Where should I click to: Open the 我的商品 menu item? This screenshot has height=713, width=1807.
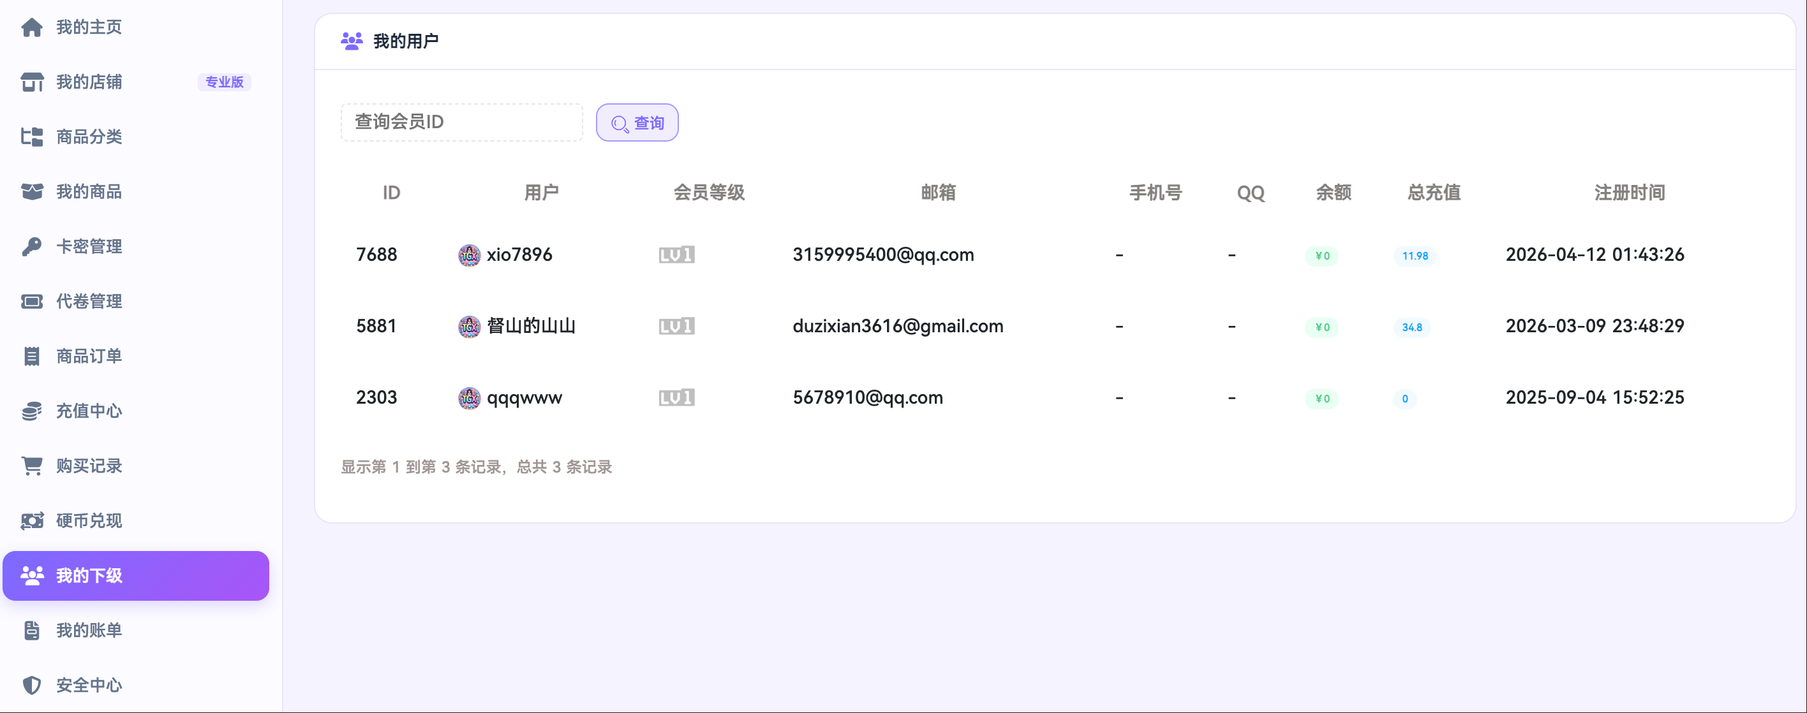coord(89,191)
